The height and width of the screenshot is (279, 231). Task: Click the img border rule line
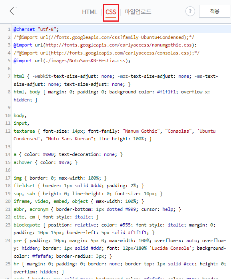point(60,178)
